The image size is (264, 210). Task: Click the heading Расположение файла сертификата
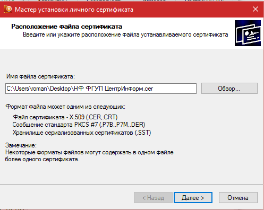67,27
